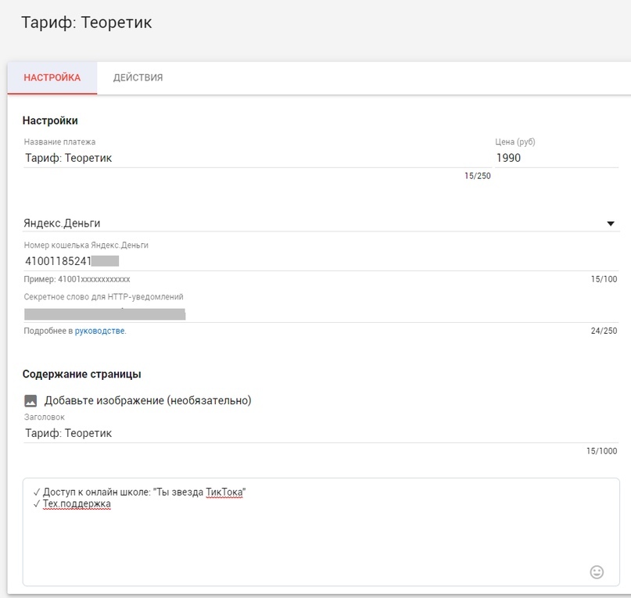Image resolution: width=631 pixels, height=598 pixels.
Task: Focus the Название платежа input field
Action: tap(250, 158)
